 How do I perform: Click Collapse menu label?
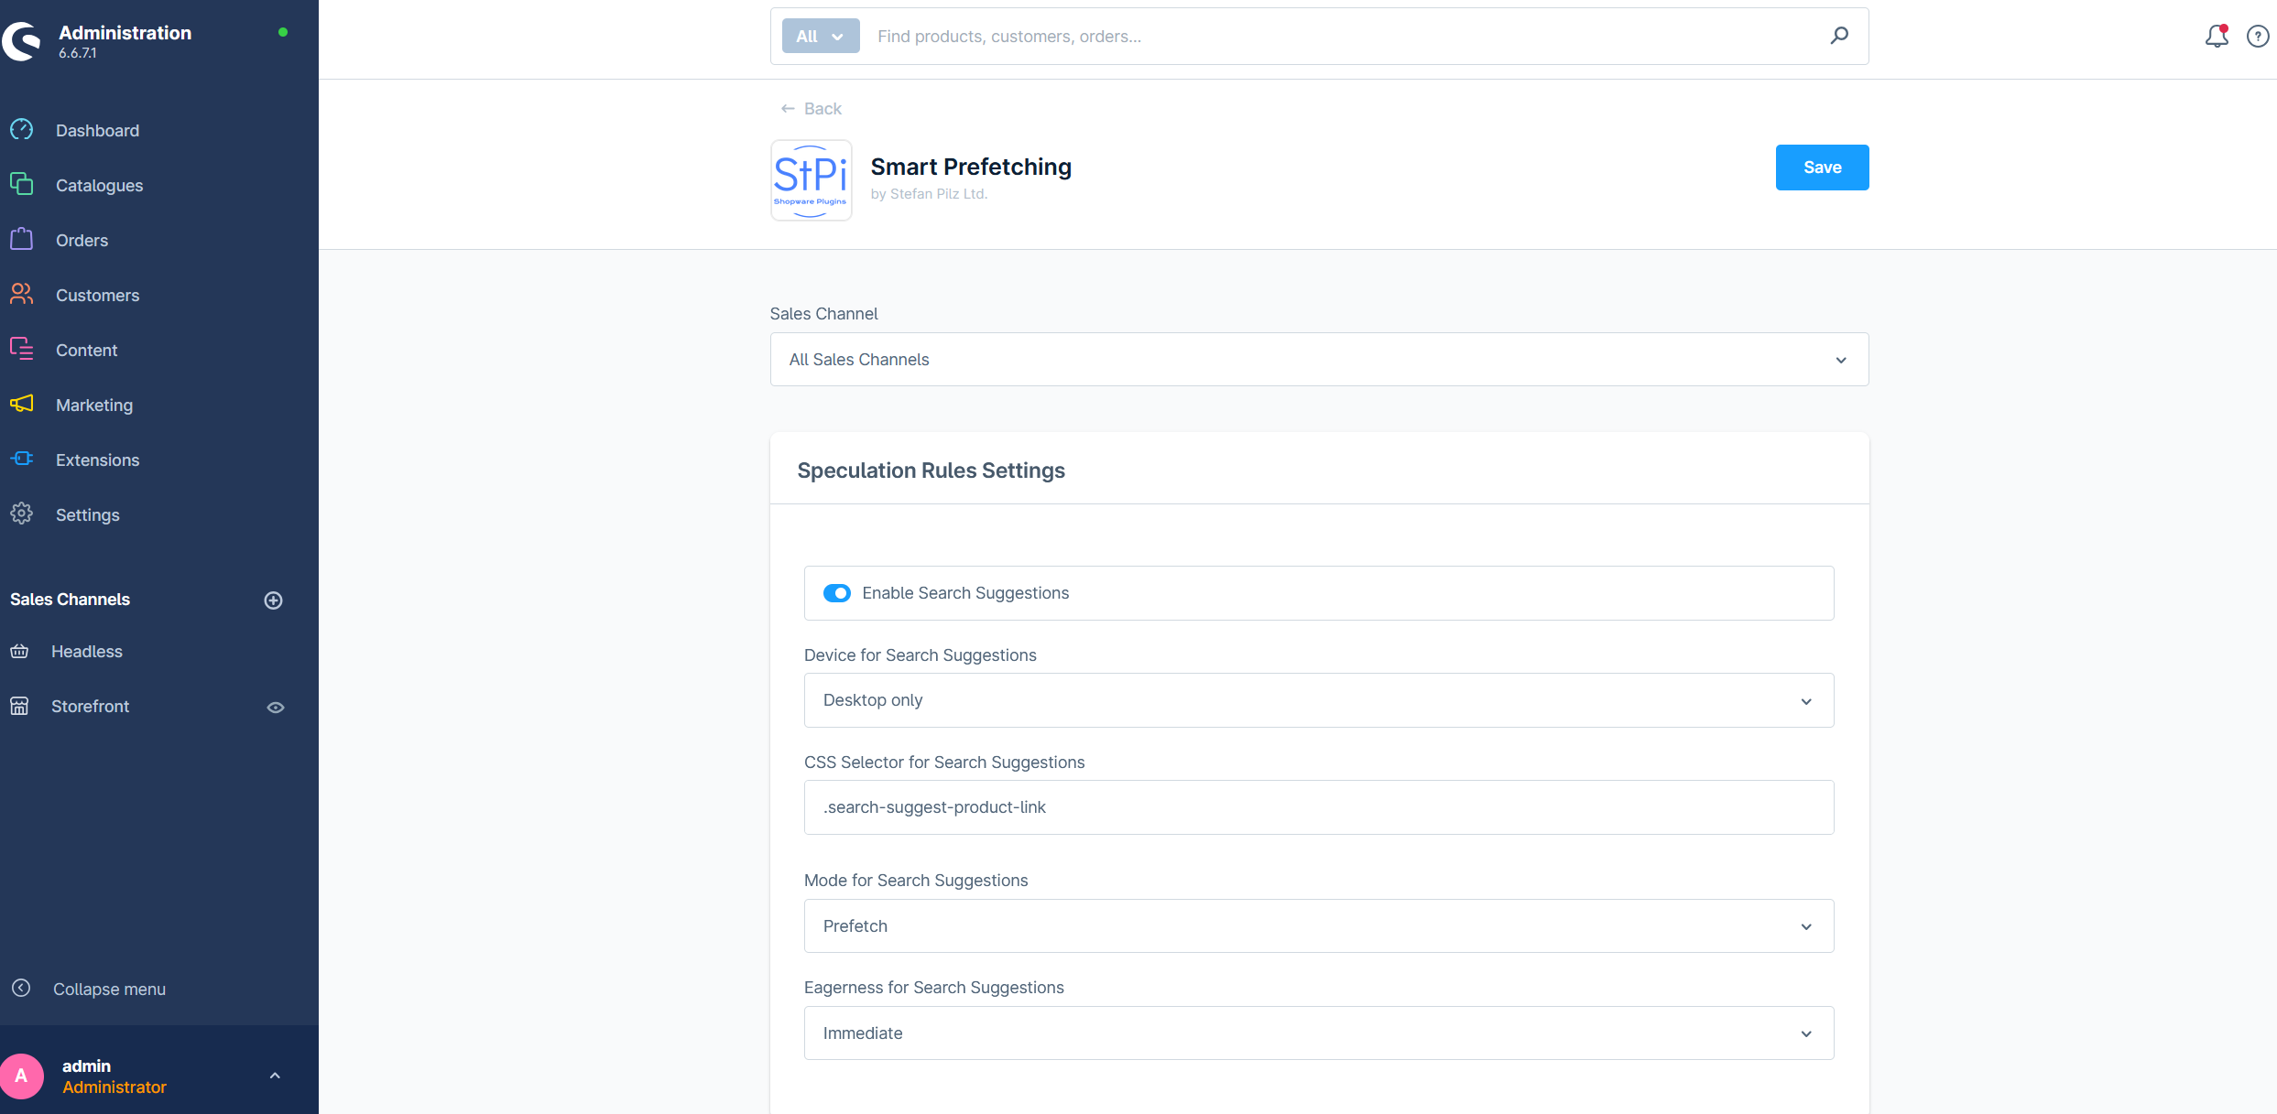109,990
